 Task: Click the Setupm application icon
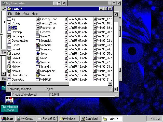click(x=38, y=62)
